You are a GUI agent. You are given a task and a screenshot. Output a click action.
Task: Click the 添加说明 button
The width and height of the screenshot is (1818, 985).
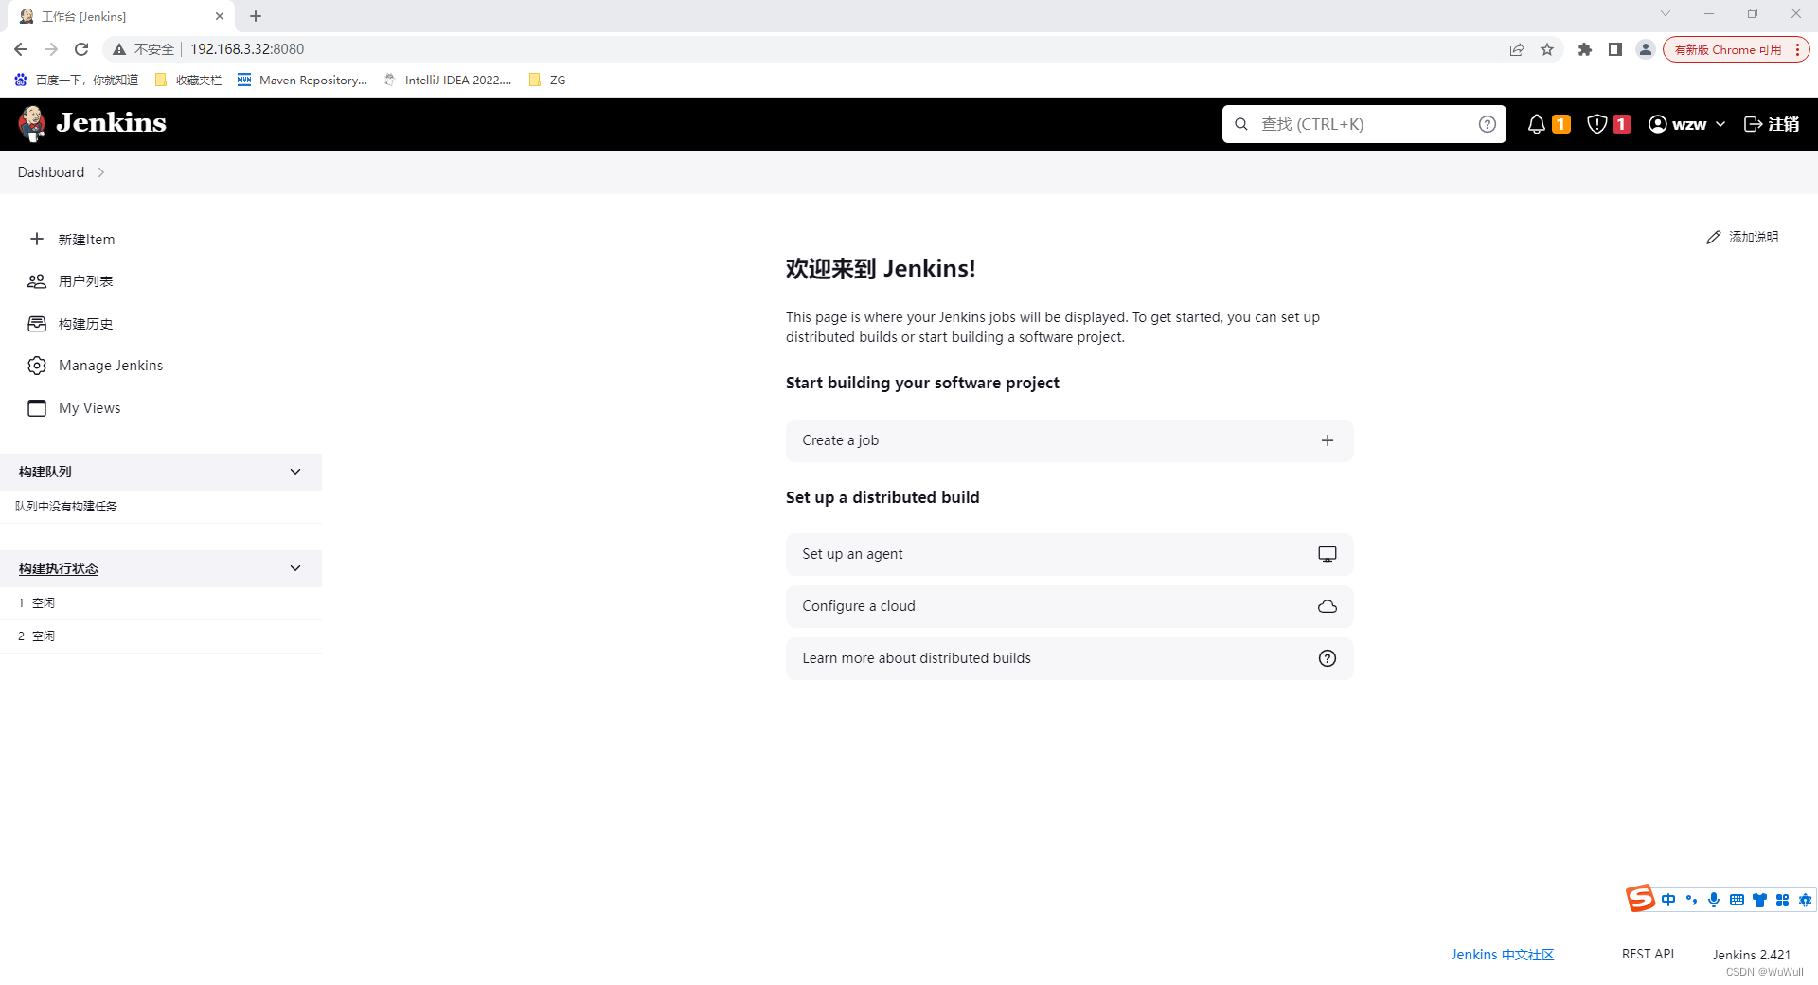1742,238
